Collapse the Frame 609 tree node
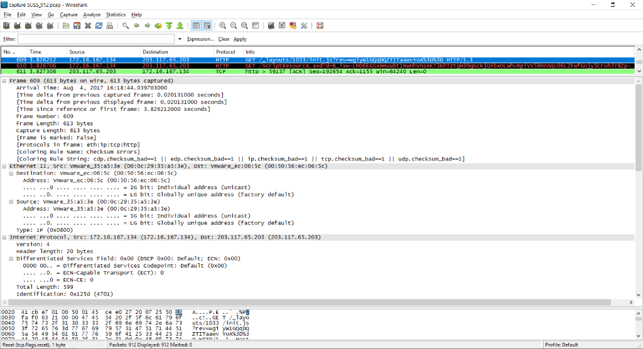 pos(5,81)
